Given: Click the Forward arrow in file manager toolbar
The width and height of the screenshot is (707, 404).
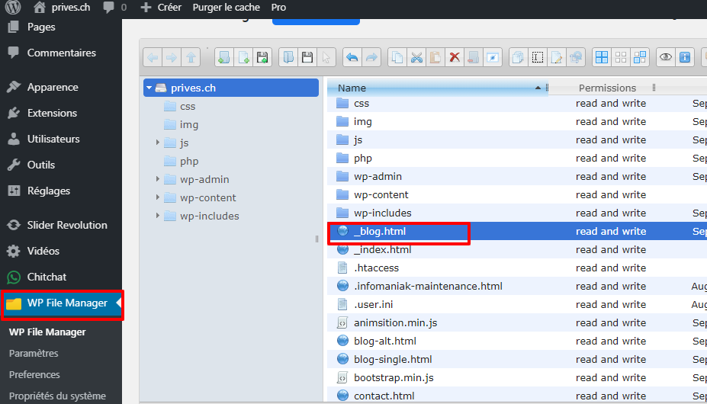Looking at the screenshot, I should [x=172, y=57].
